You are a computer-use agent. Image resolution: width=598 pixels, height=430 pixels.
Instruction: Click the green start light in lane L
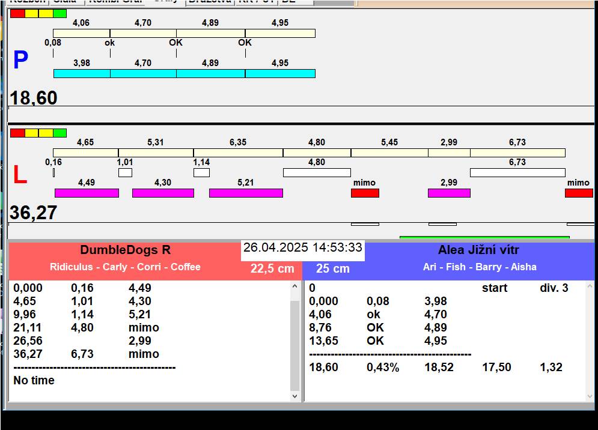tap(59, 133)
